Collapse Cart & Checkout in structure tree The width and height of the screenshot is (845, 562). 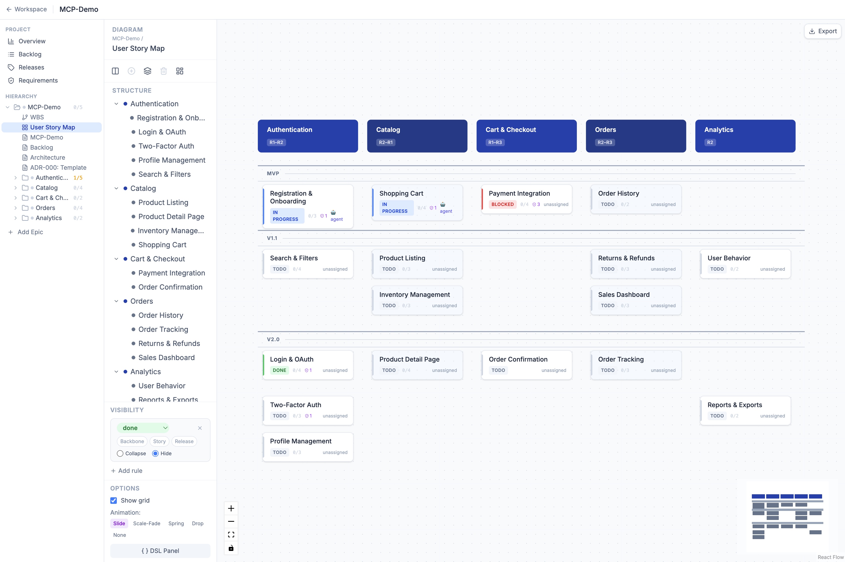click(x=116, y=259)
